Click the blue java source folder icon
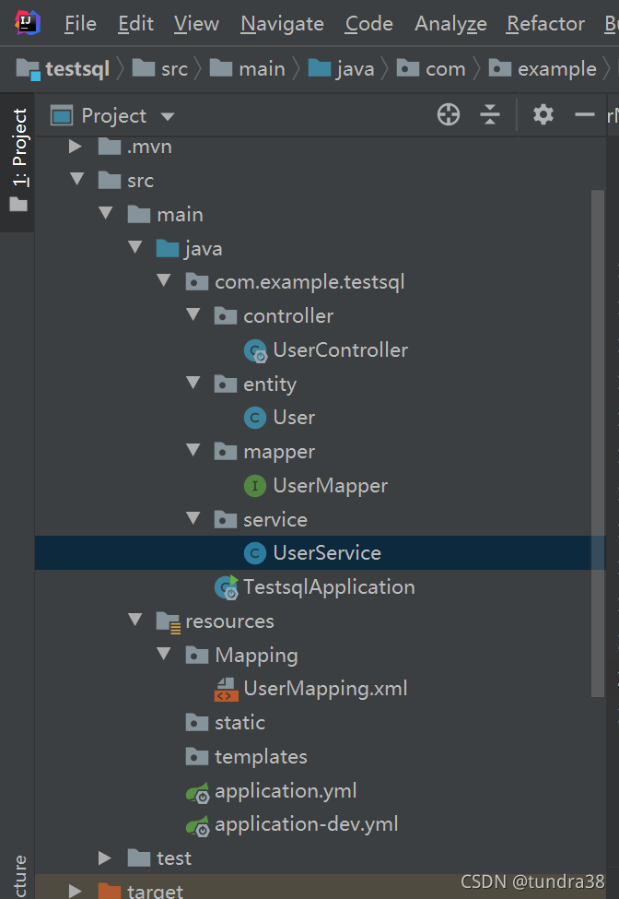 click(x=168, y=248)
